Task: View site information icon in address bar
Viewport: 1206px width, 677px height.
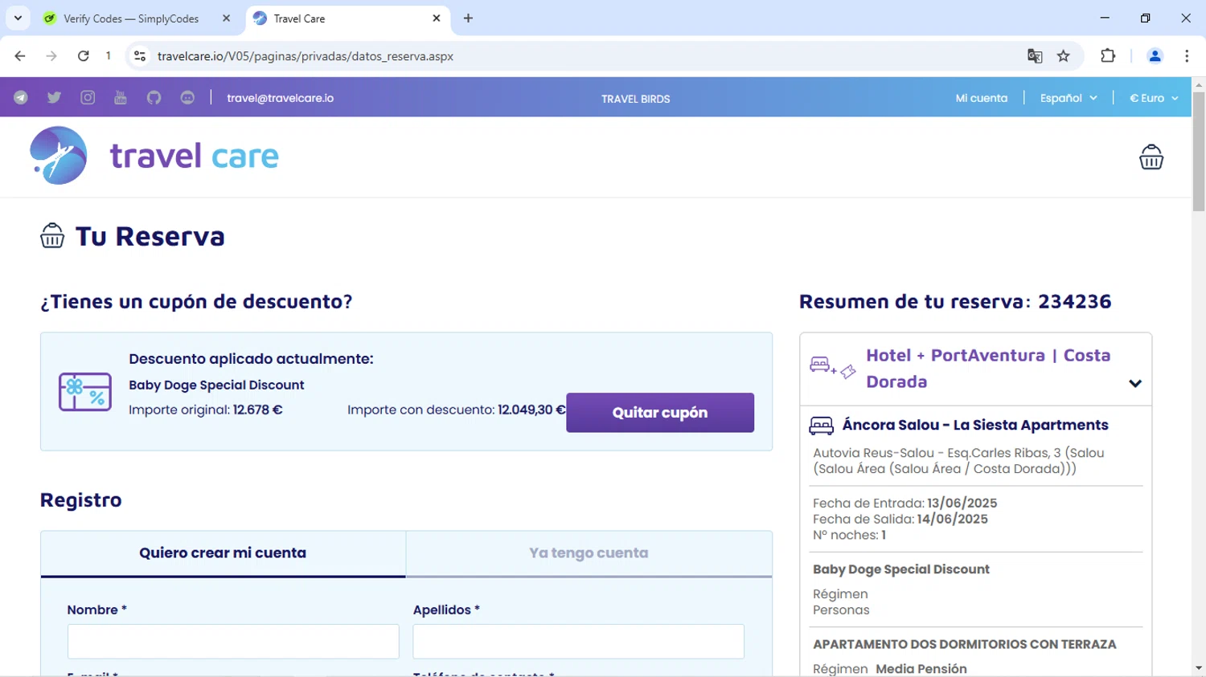Action: tap(140, 56)
